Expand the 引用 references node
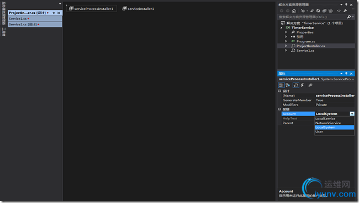This screenshot has width=359, height=203. pyautogui.click(x=286, y=37)
